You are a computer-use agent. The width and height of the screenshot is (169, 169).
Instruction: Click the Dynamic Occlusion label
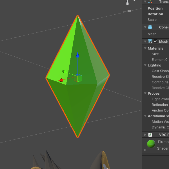[x=160, y=127]
